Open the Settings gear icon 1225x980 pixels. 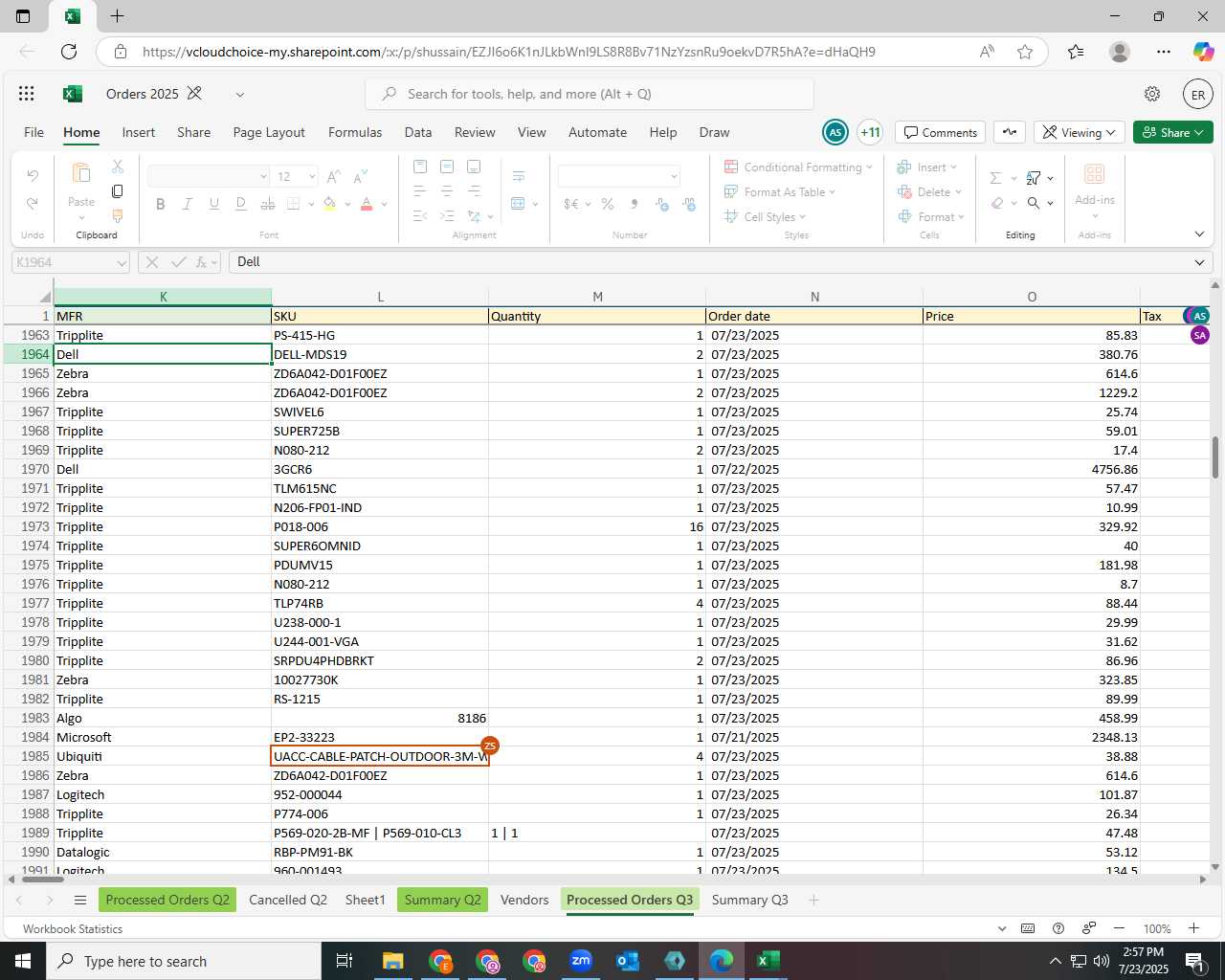point(1152,94)
